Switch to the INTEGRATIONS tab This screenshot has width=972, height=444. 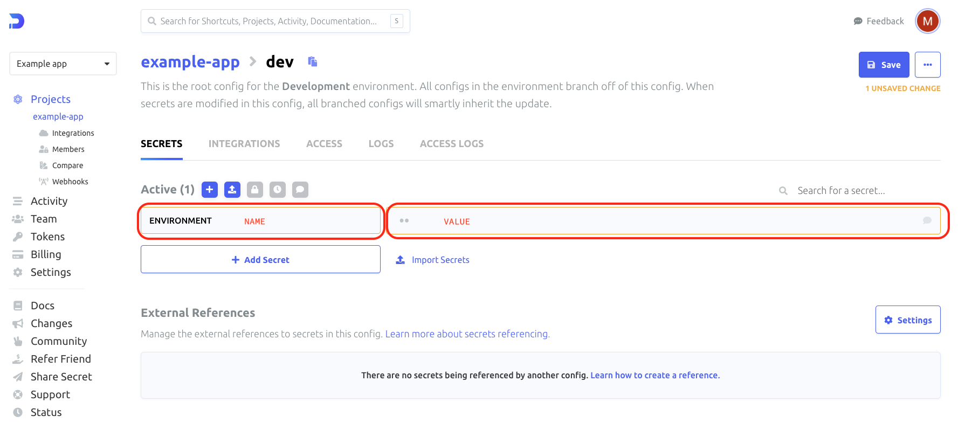point(244,144)
